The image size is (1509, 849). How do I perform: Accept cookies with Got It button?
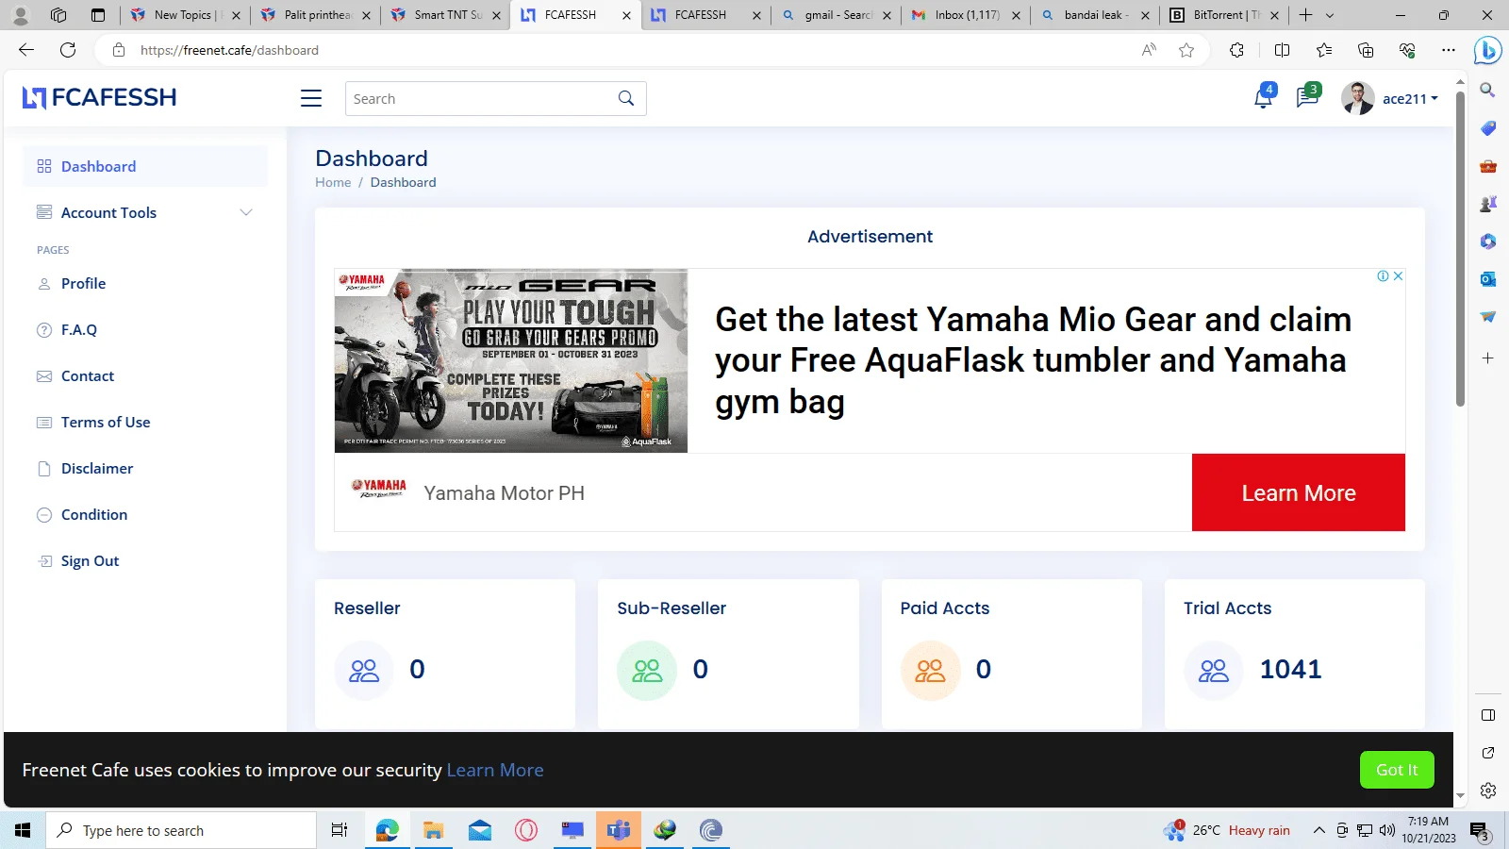(1397, 770)
